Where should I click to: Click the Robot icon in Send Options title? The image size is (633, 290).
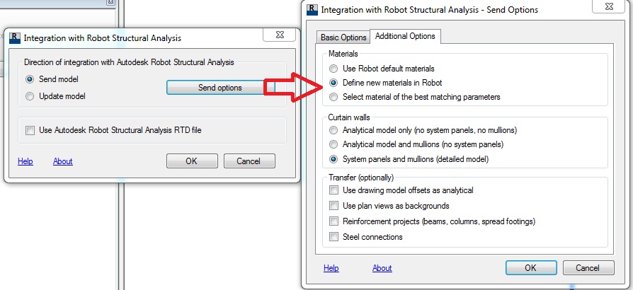click(312, 10)
